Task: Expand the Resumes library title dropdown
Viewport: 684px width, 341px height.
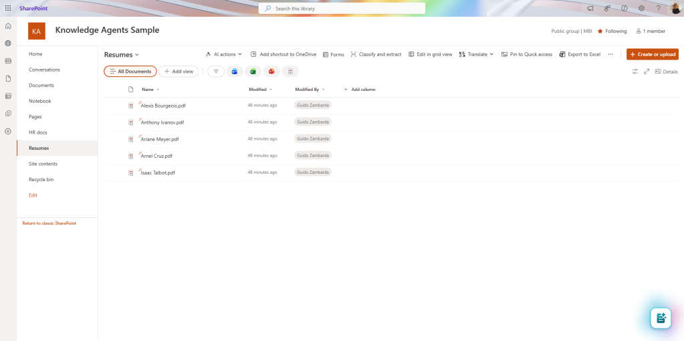Action: tap(122, 54)
